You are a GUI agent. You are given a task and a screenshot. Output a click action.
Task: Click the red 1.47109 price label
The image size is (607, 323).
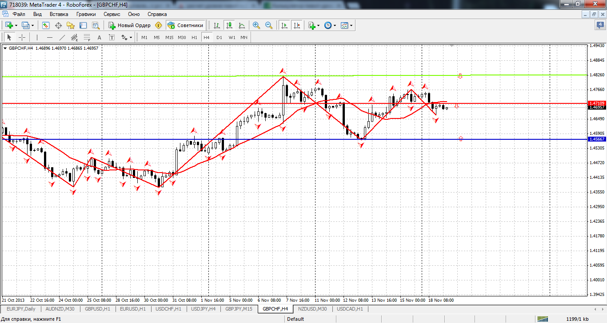596,103
